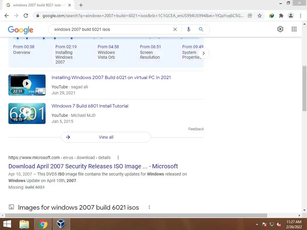Show next key moments with the arrow
Screen dimensions: 307x230
point(204,53)
